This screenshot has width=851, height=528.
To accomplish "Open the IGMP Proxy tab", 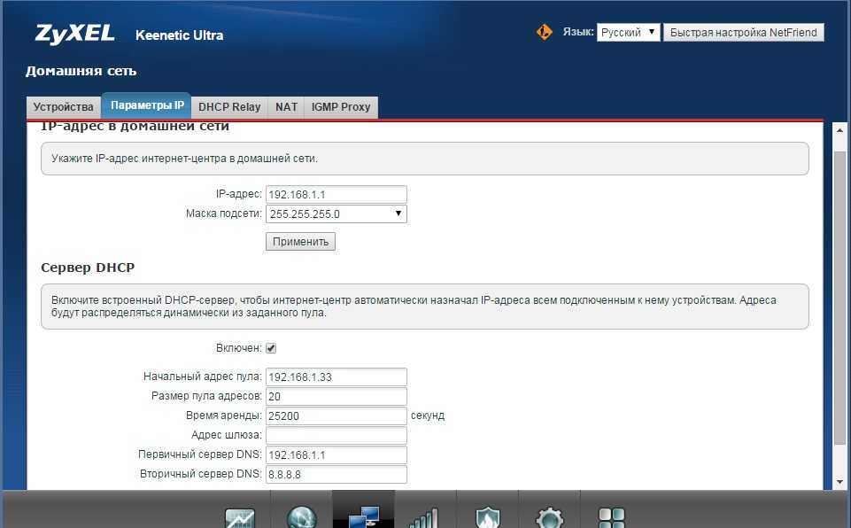I will point(341,107).
